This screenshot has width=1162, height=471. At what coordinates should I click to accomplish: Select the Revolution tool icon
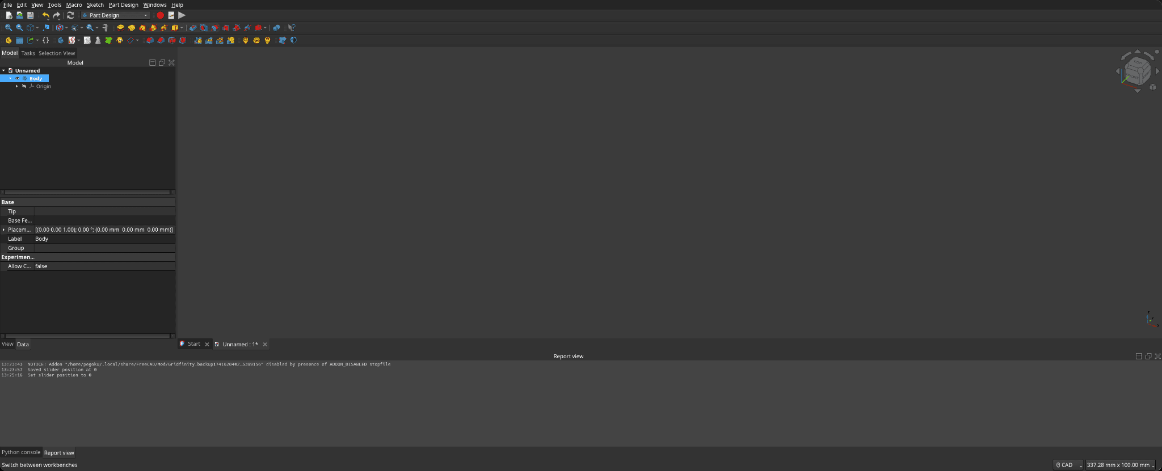131,28
